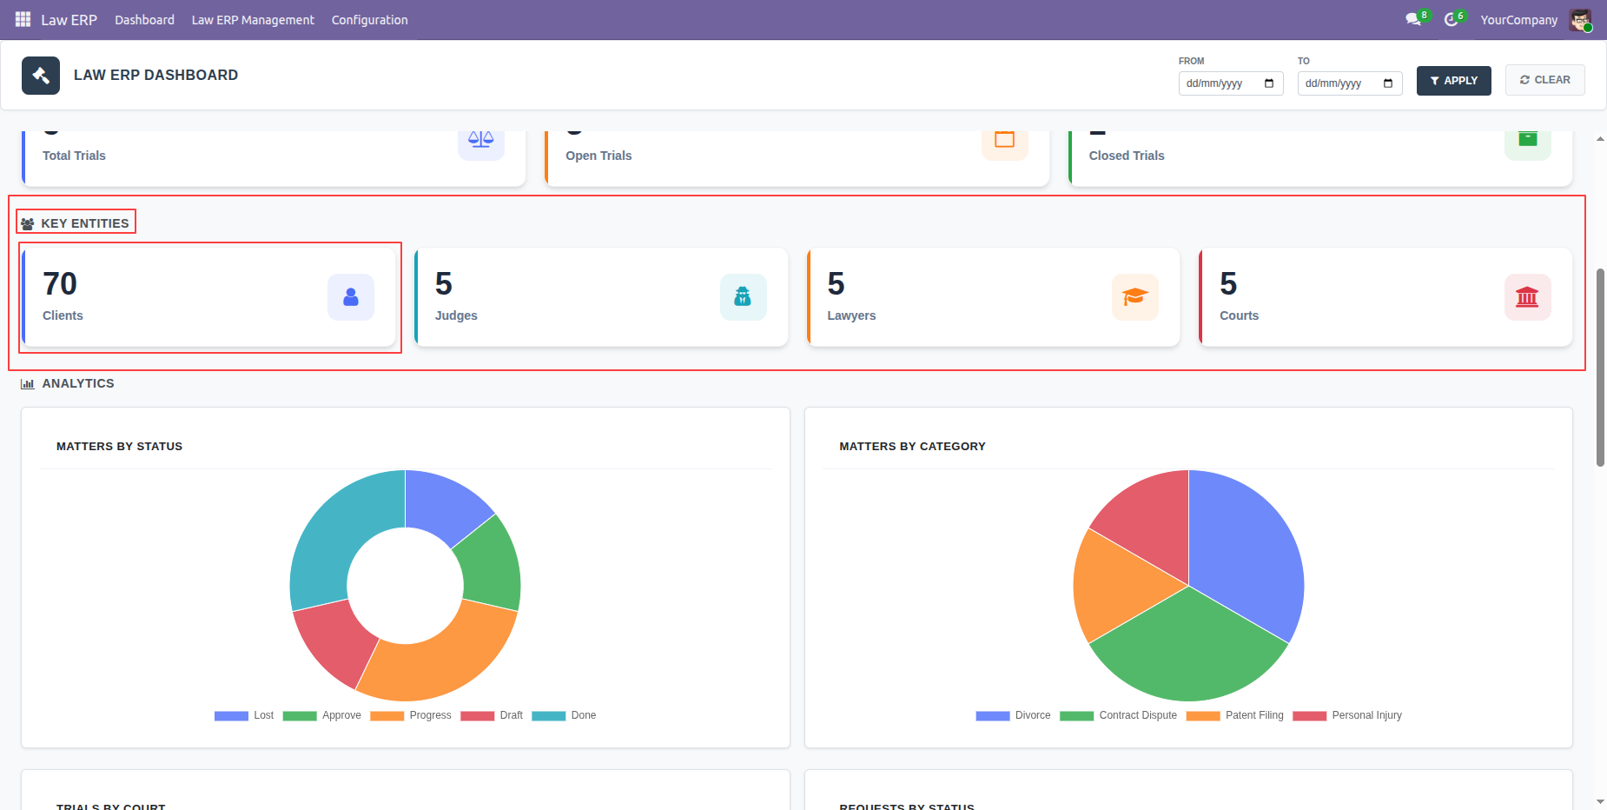Click the Judges detective icon
The image size is (1607, 810).
743,297
